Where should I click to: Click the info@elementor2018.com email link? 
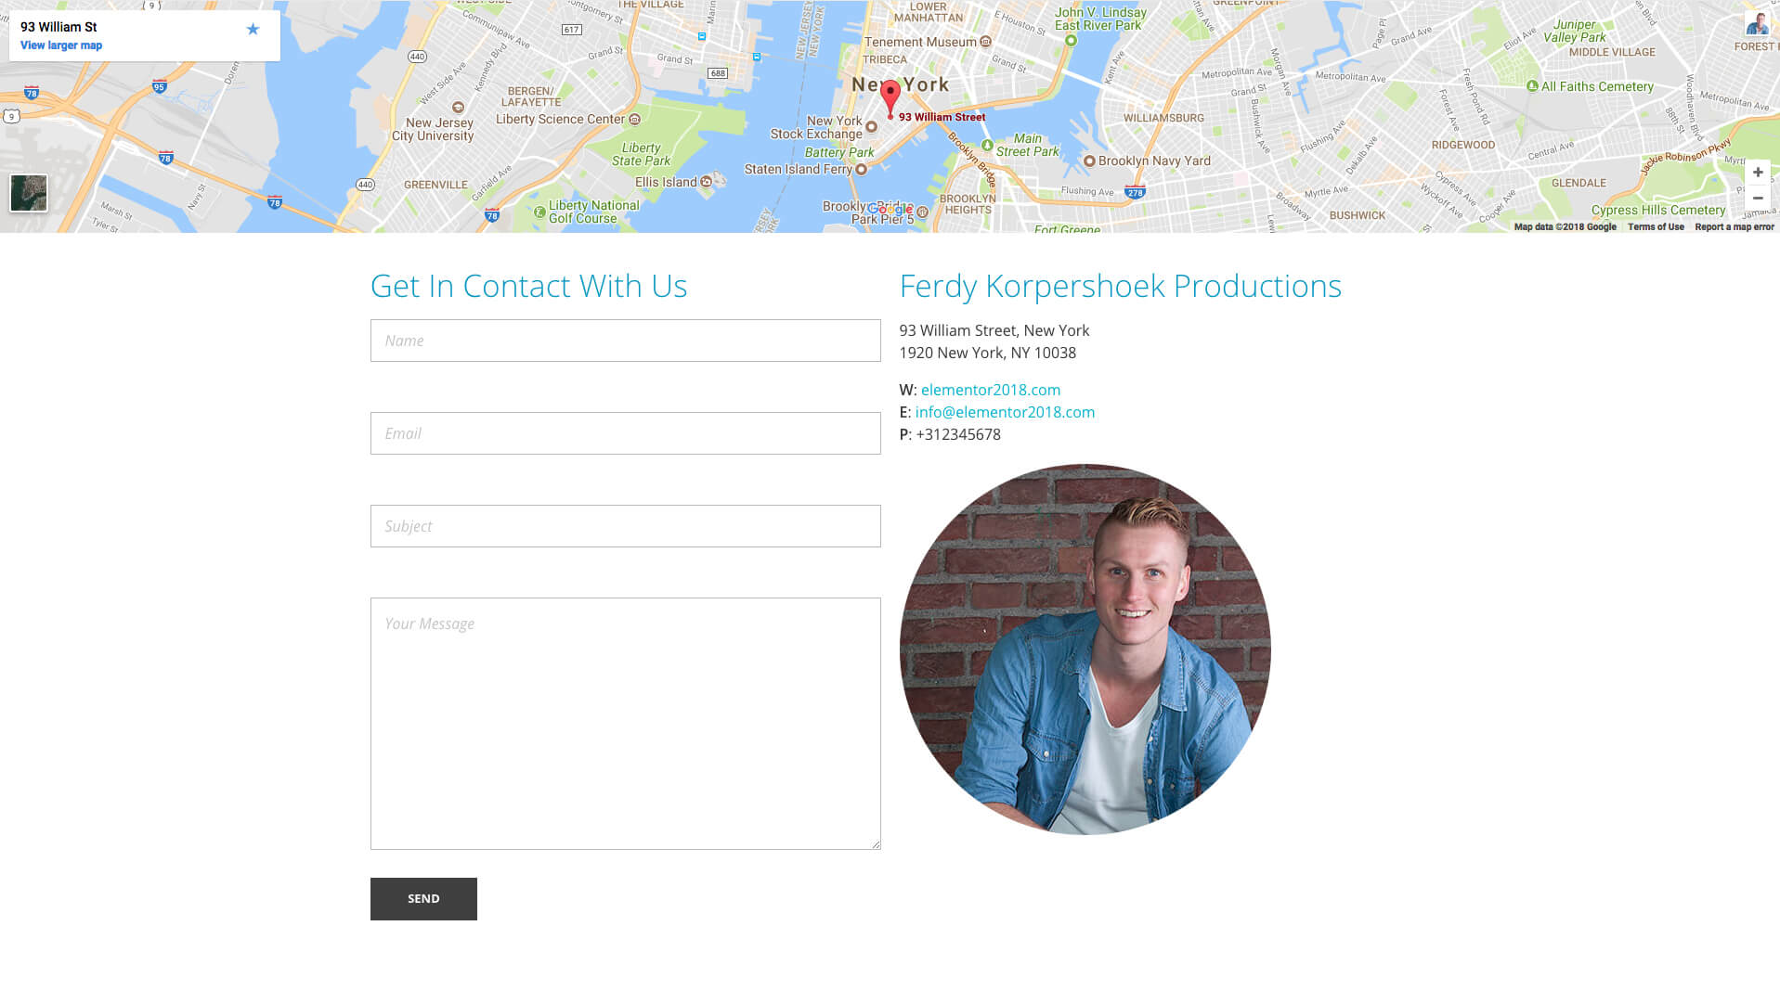pos(1005,412)
